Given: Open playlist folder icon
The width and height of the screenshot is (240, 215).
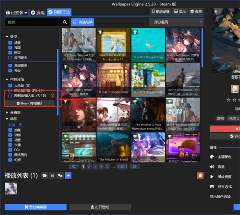Looking at the screenshot, I should (44, 175).
